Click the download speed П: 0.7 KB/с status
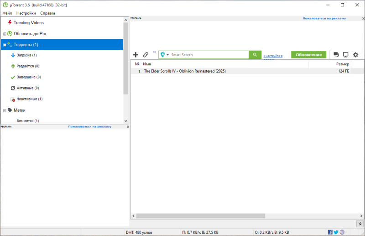Screen dimensions: 365x236 coord(200,232)
